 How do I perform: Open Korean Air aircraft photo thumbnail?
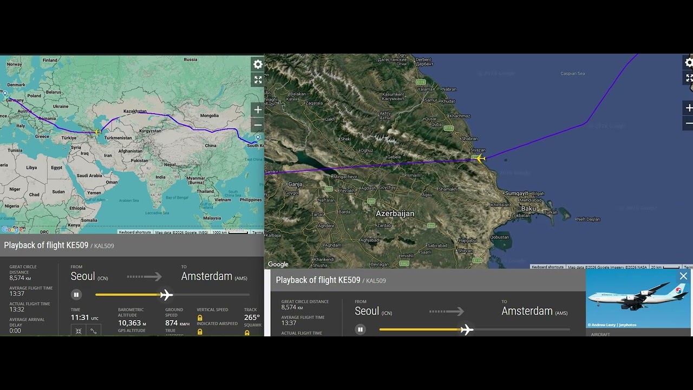point(638,298)
